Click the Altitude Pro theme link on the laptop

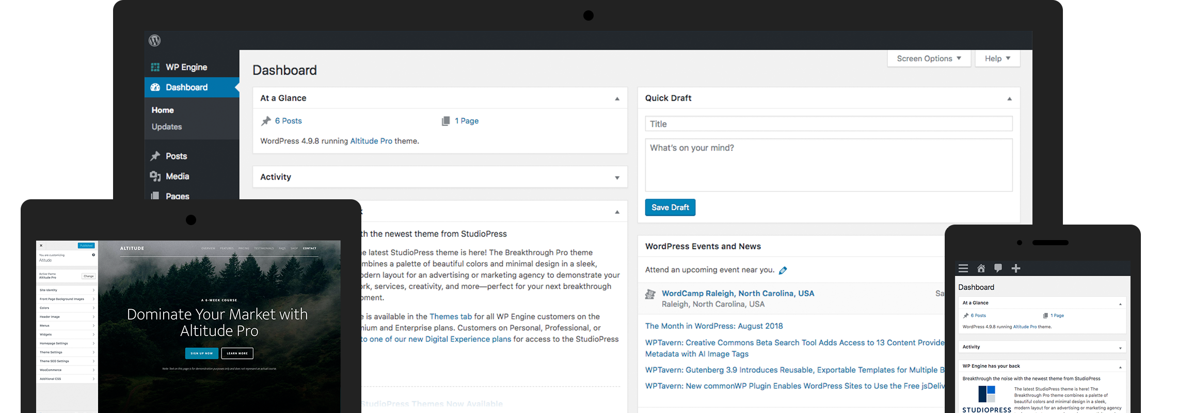(371, 141)
